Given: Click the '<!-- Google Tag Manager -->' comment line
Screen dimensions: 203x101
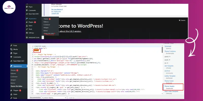Looking at the screenshot, I should (45, 55).
